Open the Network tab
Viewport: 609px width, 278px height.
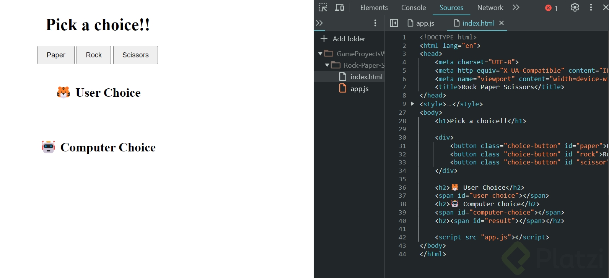490,8
